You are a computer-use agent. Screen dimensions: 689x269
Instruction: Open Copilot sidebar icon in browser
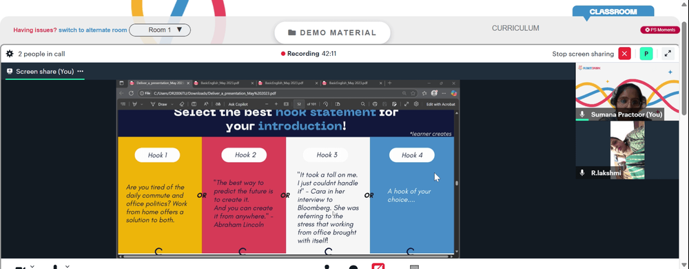coord(454,93)
